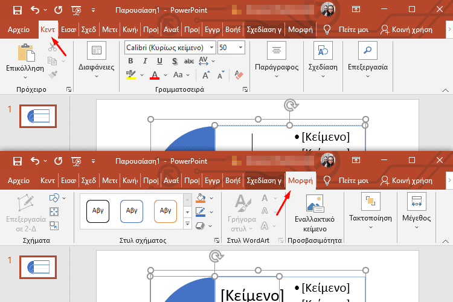Open the Επεξεργασία editing group button

tap(367, 60)
